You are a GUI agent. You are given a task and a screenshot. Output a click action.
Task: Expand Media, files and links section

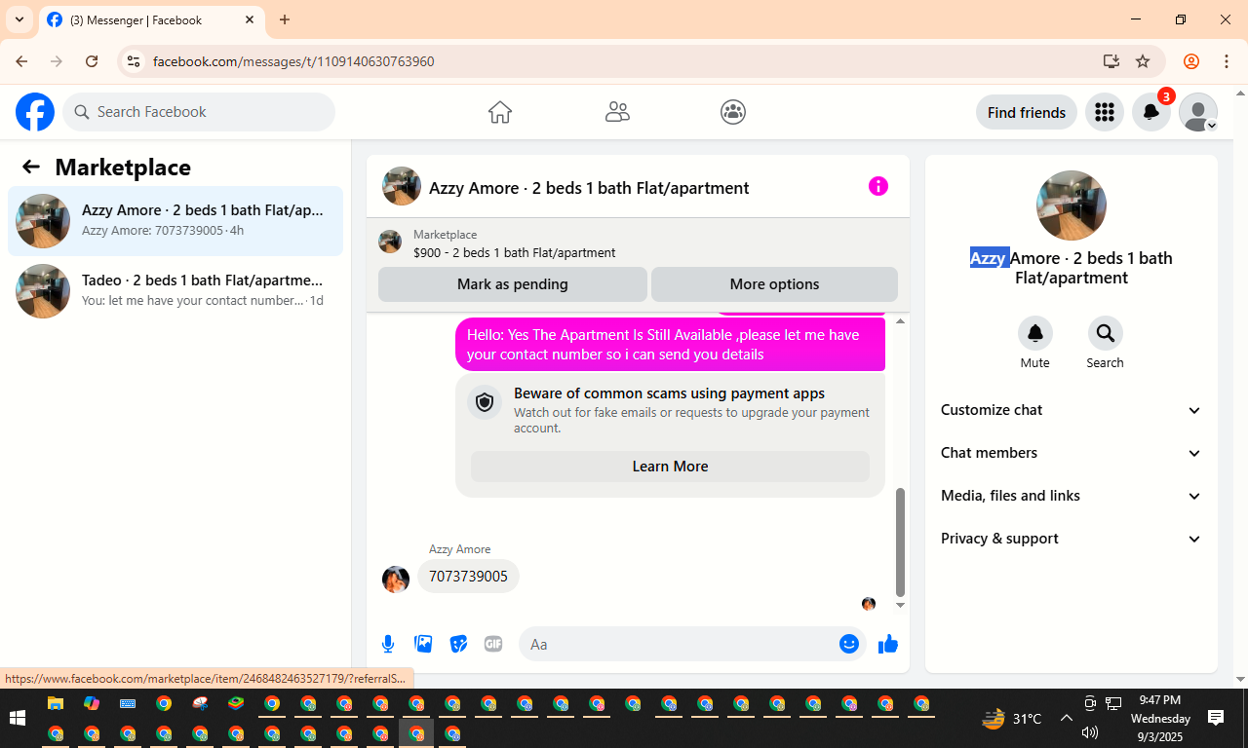1072,496
